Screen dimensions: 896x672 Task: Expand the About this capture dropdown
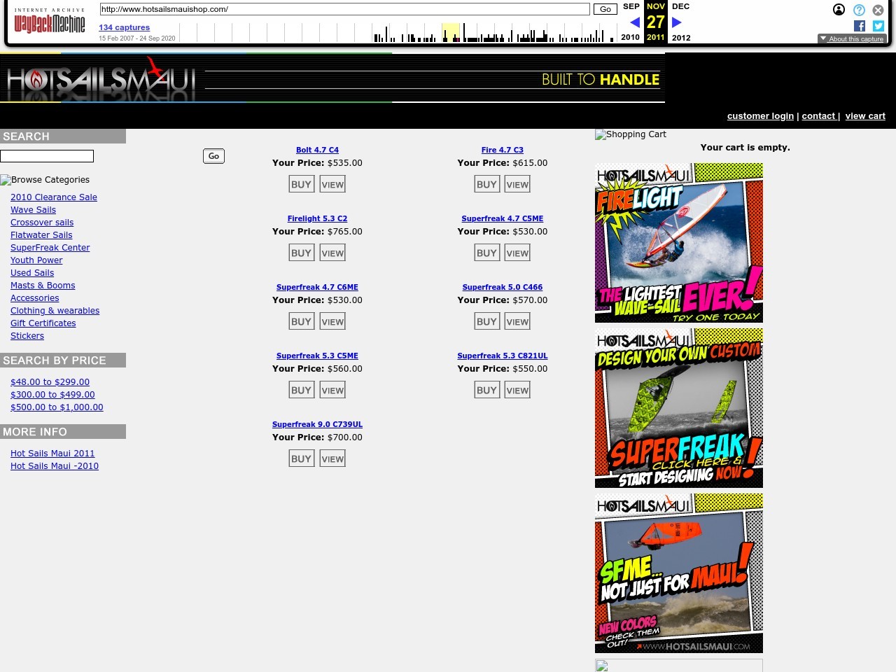pos(852,39)
